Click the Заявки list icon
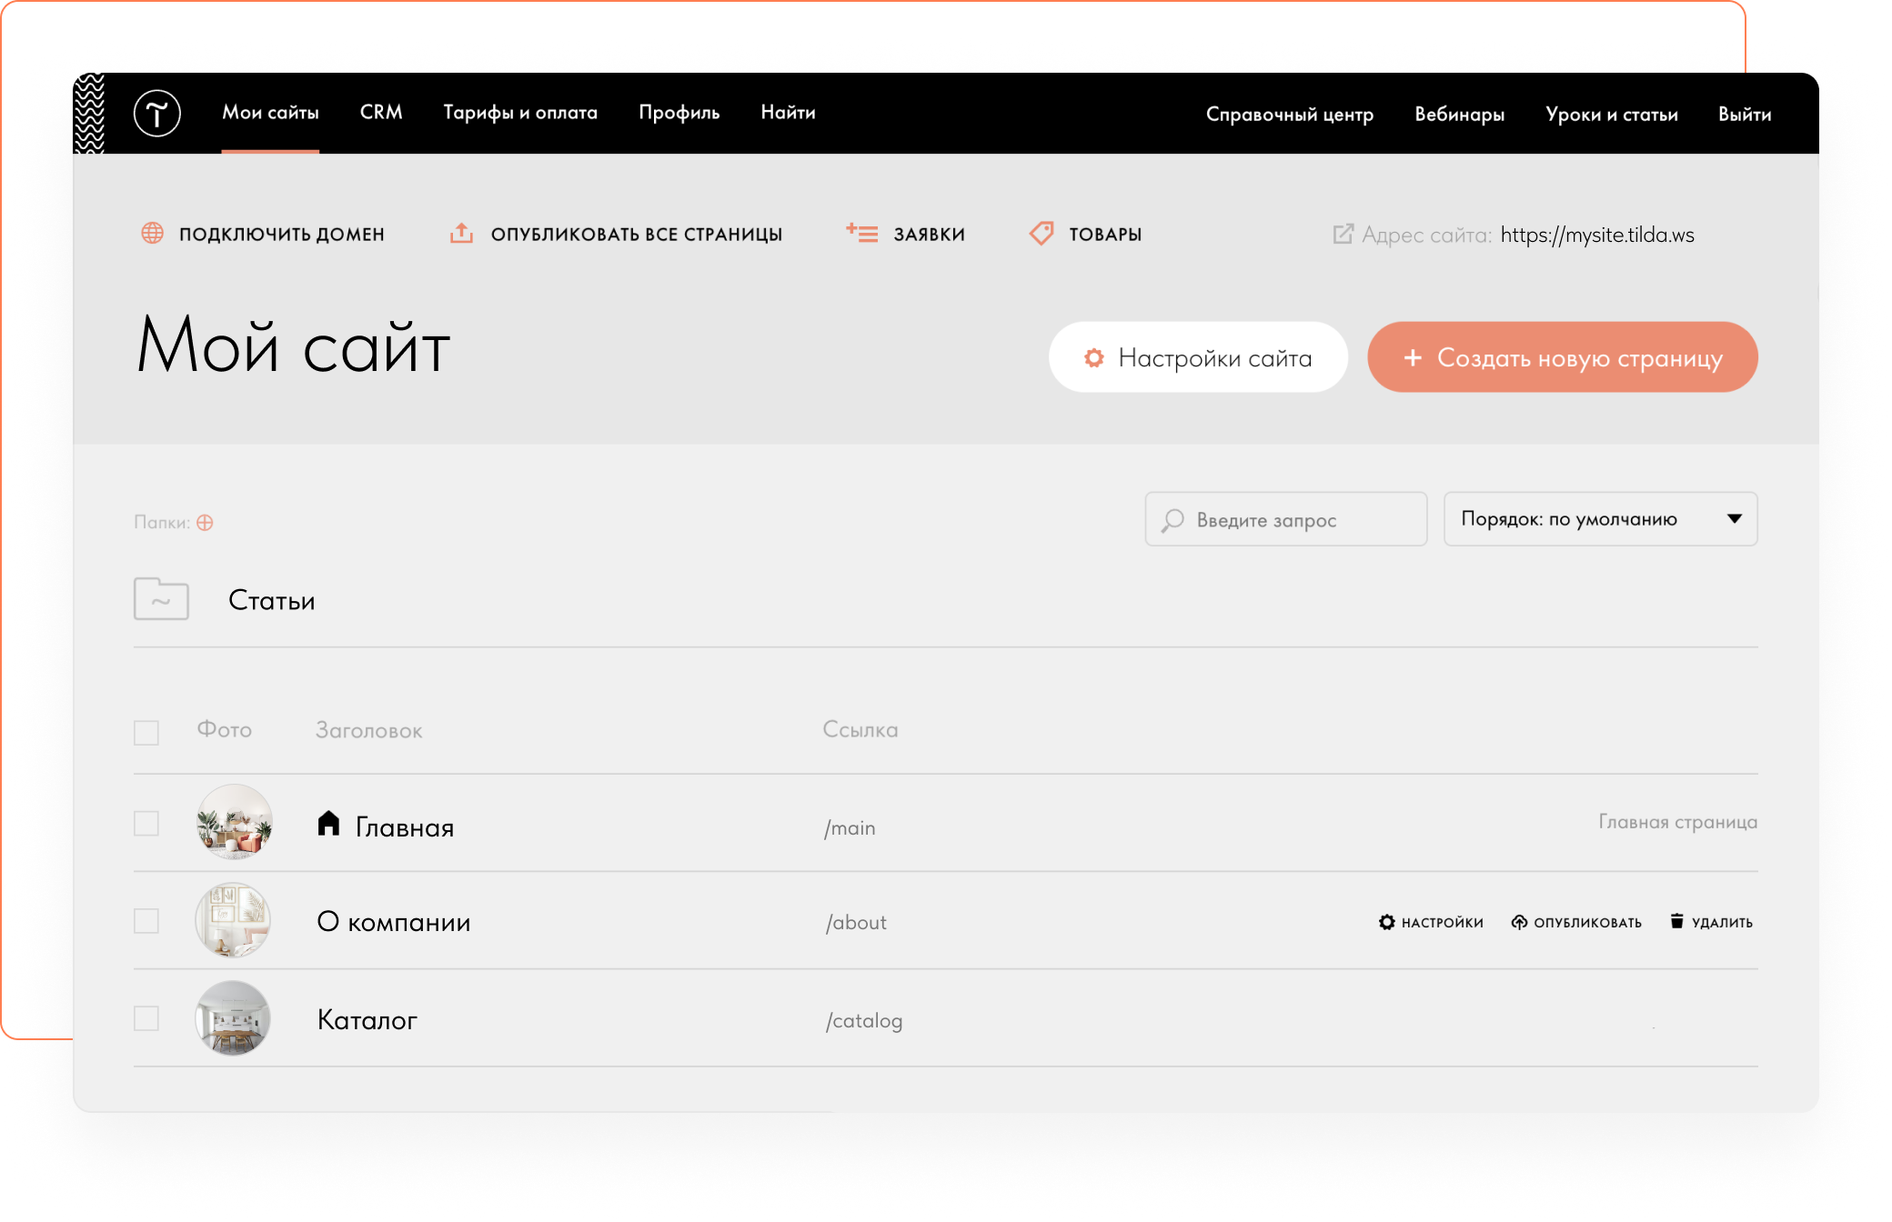Screen dimensions: 1892x1222 (x=861, y=233)
